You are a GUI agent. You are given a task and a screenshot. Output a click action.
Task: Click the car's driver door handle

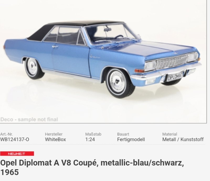(x=55, y=47)
